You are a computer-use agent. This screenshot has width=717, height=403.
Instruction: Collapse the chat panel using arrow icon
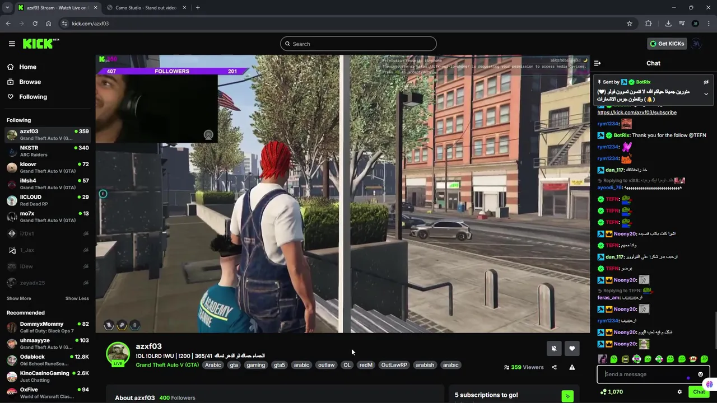597,63
